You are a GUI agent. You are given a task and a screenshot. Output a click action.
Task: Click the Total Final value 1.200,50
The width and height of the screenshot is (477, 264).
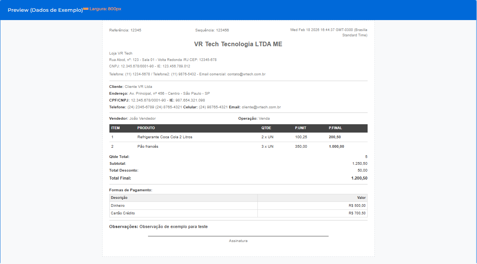(359, 178)
